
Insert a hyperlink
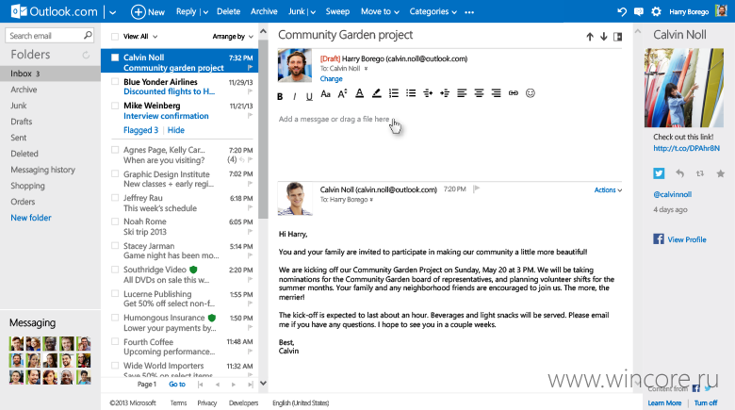pos(514,93)
